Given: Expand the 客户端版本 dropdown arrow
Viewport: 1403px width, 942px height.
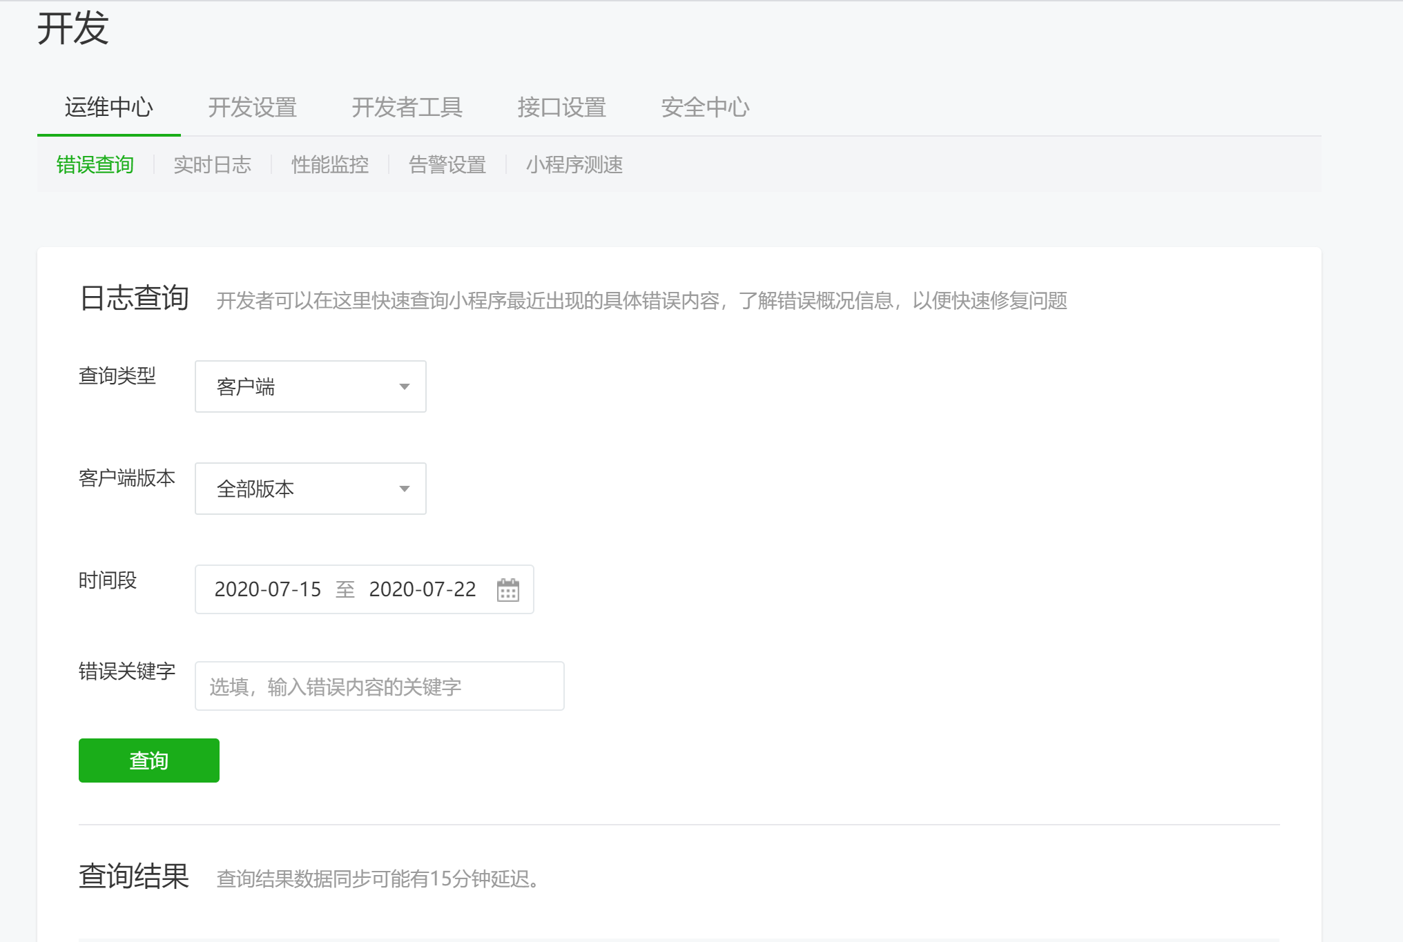Looking at the screenshot, I should 405,489.
